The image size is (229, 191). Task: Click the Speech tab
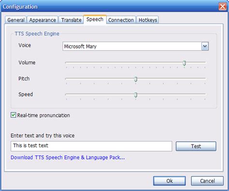[x=95, y=19]
